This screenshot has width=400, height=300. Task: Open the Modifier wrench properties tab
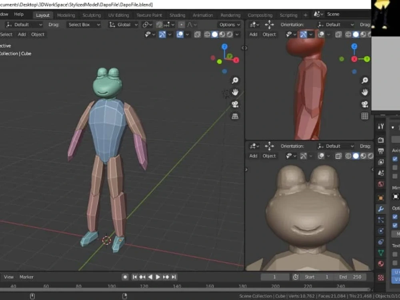[381, 209]
